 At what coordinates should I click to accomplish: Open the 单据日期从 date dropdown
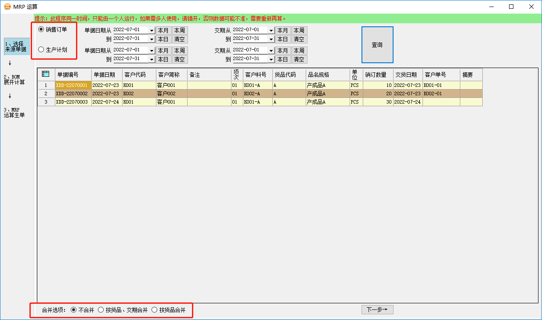152,30
